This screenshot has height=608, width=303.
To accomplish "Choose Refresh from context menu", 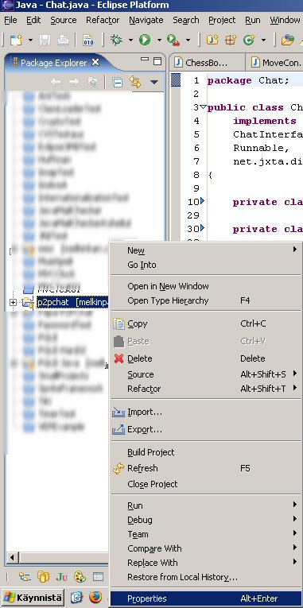I will point(206,468).
